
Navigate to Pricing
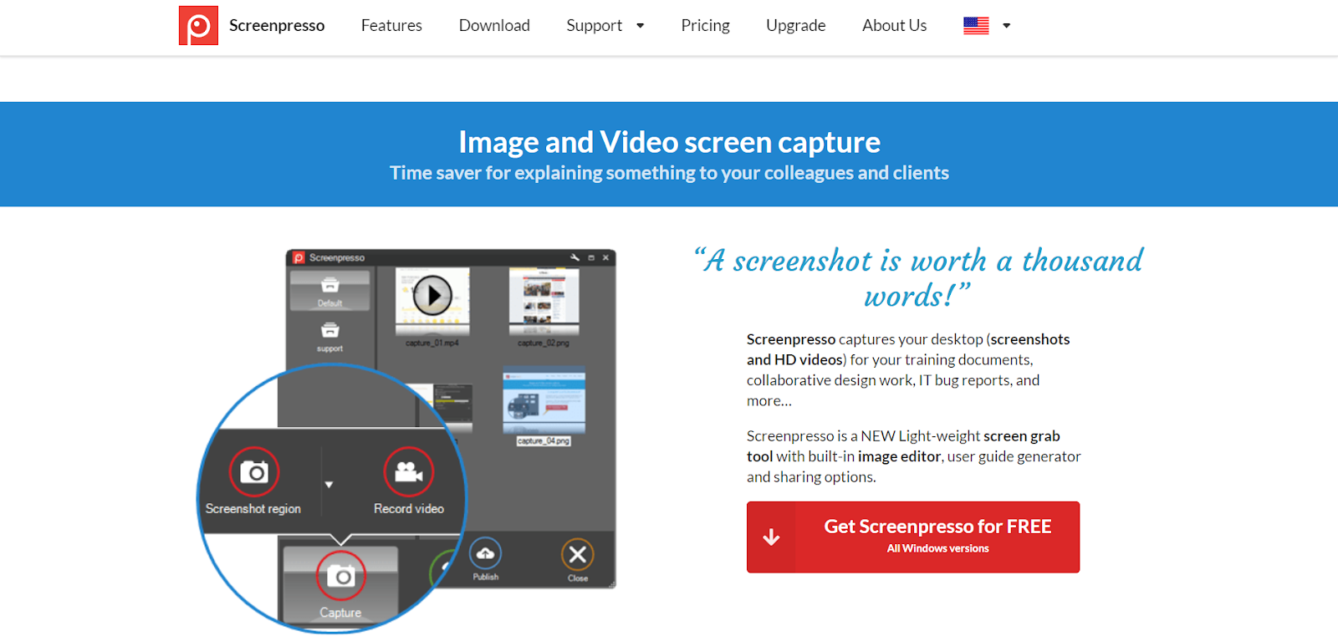click(x=705, y=26)
